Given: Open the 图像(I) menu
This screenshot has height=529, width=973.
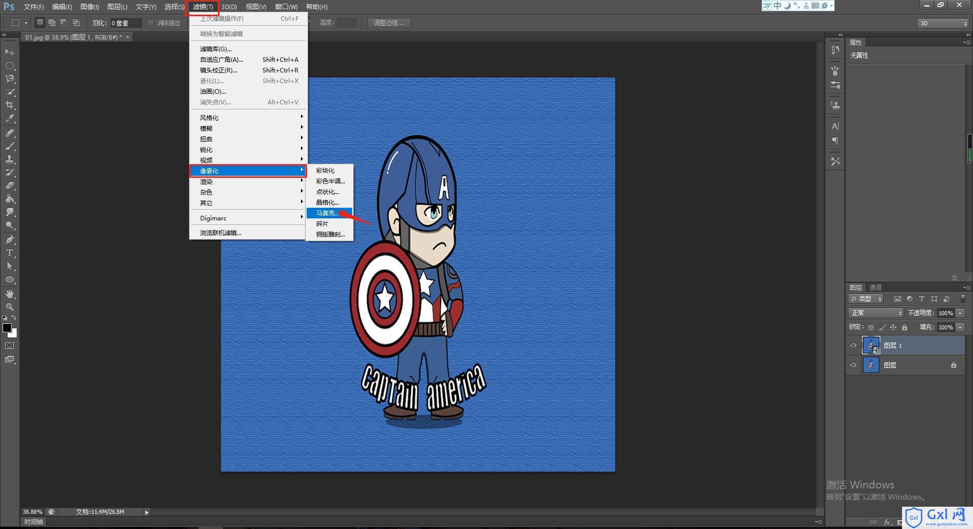Looking at the screenshot, I should coord(90,7).
